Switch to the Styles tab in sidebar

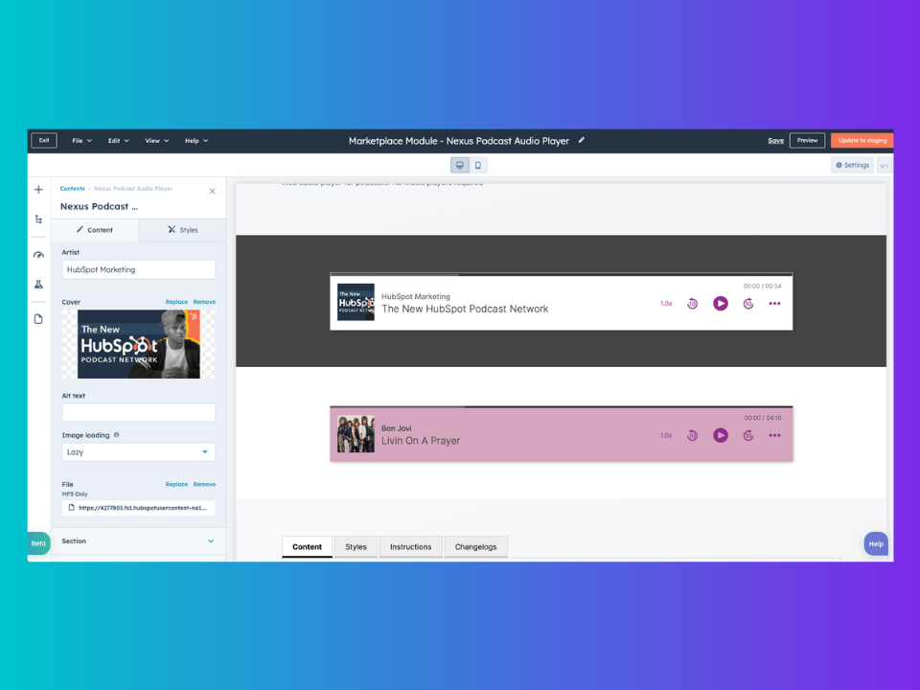point(182,230)
